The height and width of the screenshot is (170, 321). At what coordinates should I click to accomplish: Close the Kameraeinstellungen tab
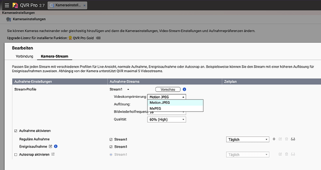coord(84,6)
